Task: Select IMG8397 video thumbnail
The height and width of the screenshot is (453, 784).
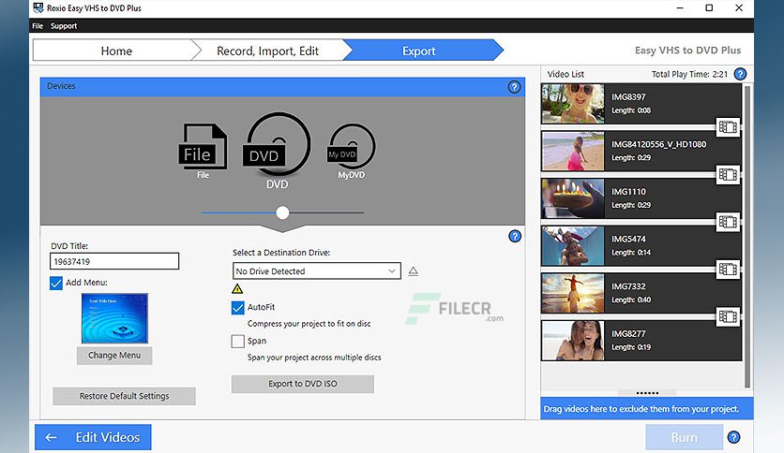Action: (x=573, y=104)
